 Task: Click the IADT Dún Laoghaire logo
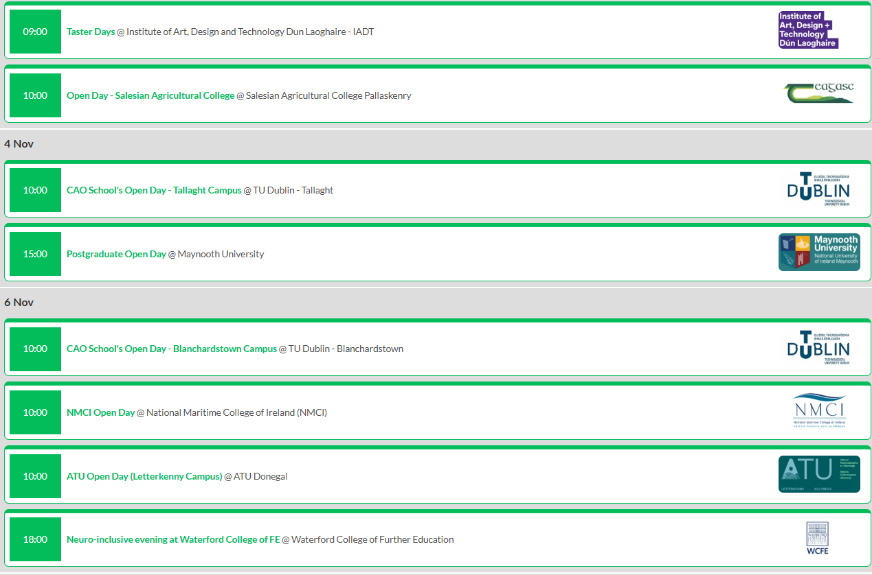[808, 30]
